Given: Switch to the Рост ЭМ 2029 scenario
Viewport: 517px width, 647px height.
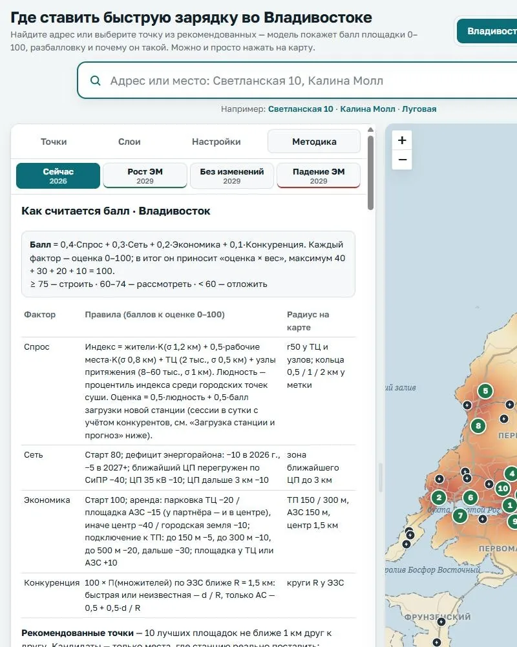Looking at the screenshot, I should click(145, 176).
